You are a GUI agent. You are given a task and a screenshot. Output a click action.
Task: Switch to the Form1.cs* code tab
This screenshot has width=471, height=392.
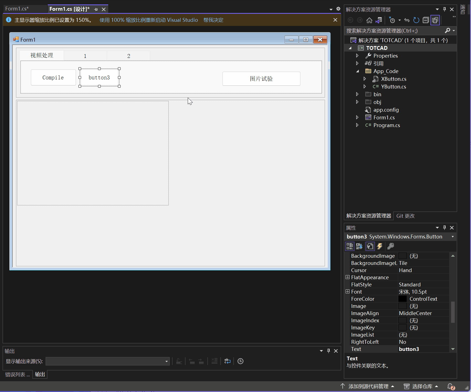coord(17,9)
